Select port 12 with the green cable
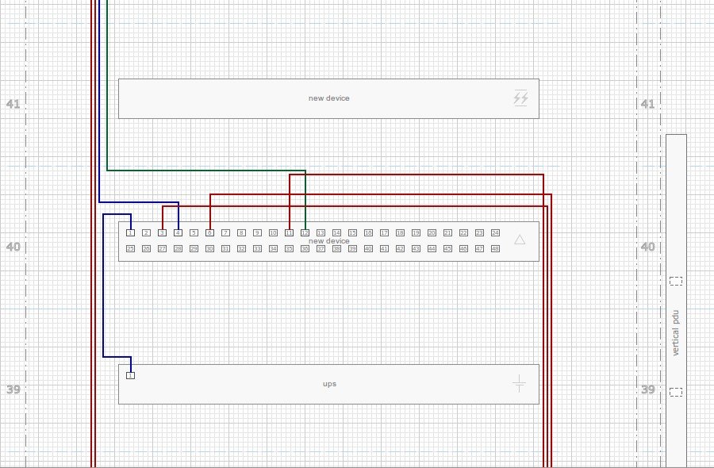 (x=305, y=232)
